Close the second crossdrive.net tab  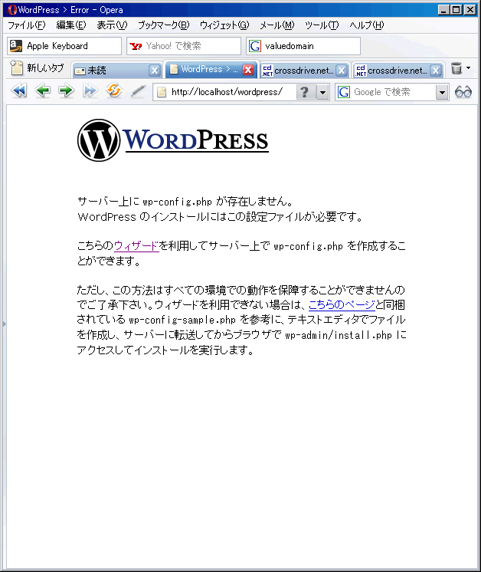(x=436, y=71)
